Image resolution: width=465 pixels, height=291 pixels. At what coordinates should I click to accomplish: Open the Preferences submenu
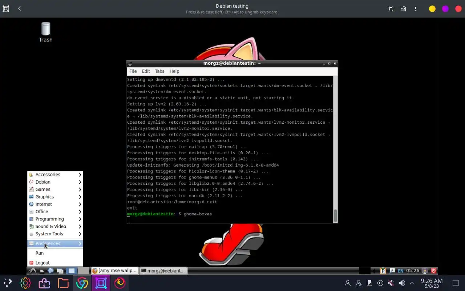click(x=55, y=243)
